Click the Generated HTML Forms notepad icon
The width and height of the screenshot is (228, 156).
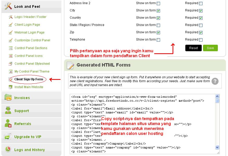71,65
